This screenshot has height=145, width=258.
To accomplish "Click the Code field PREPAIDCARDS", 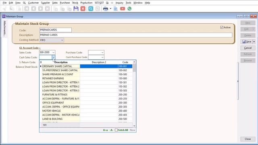I will [x=56, y=30].
